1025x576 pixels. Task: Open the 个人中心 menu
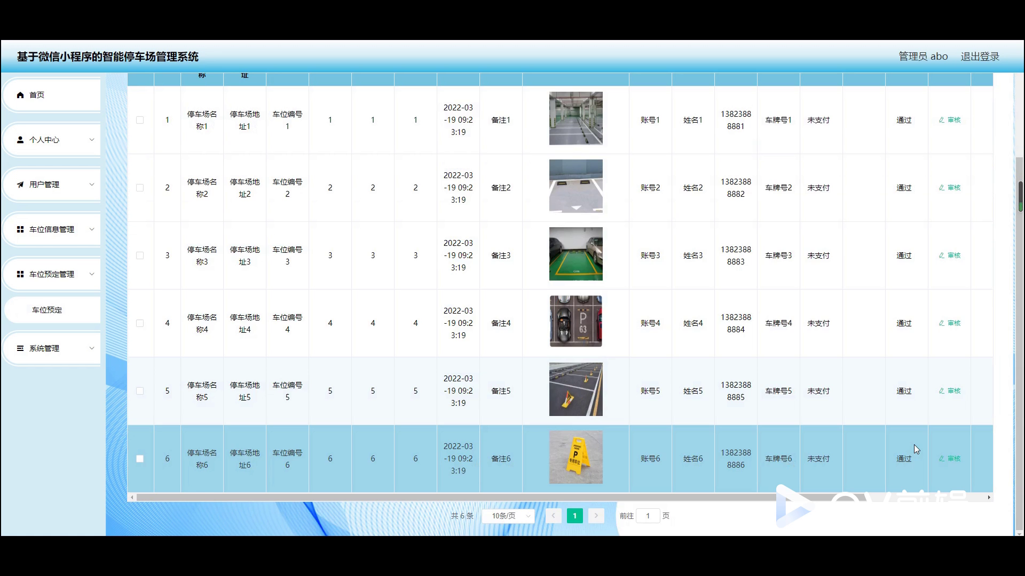point(52,140)
